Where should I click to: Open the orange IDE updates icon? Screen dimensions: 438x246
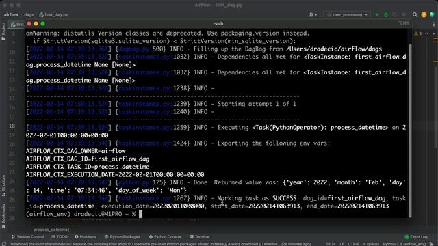coord(424,15)
